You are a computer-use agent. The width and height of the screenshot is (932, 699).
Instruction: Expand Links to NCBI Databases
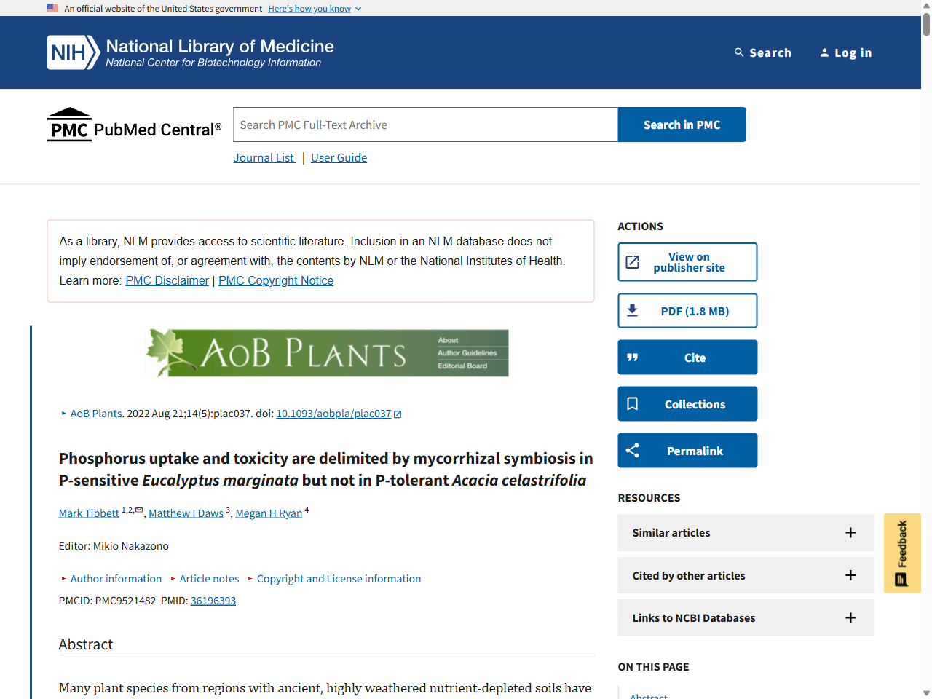(850, 617)
